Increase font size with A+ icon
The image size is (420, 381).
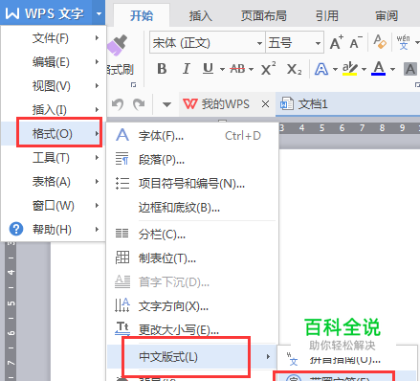(336, 42)
